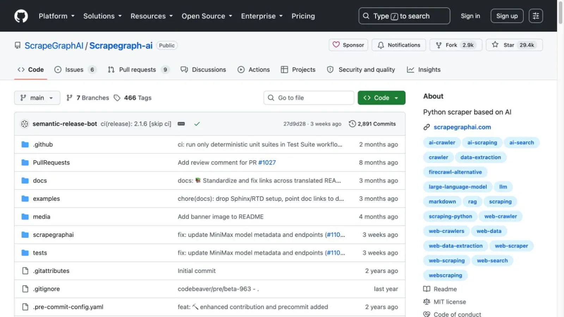Click the semantic-release-bot avatar
This screenshot has height=317, width=564.
24,124
